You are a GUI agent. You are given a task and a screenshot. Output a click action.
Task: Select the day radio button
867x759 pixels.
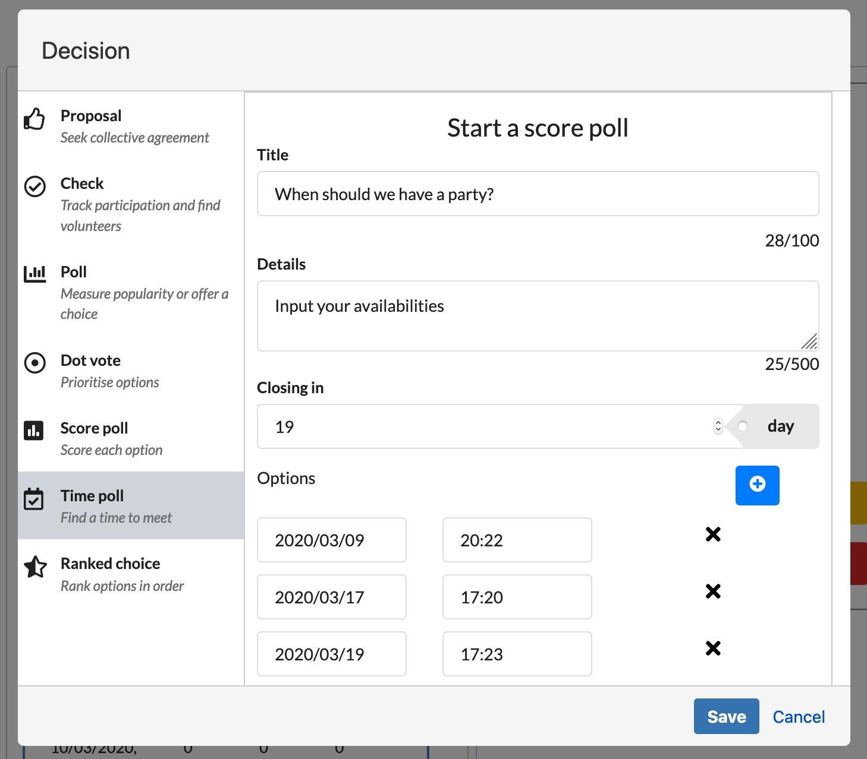click(x=743, y=426)
